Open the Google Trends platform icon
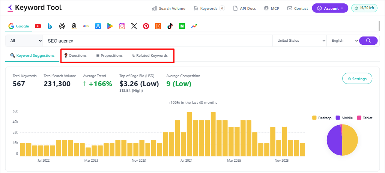The image size is (385, 173). coord(194,26)
